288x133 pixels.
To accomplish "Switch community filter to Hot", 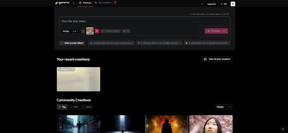I will (74, 107).
